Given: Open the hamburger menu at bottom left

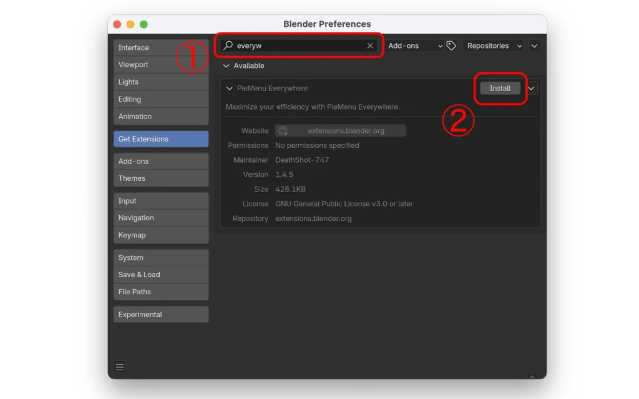Looking at the screenshot, I should pos(119,367).
